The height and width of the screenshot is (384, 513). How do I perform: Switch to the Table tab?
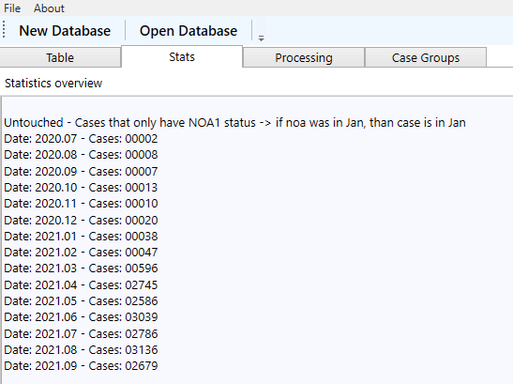click(60, 57)
